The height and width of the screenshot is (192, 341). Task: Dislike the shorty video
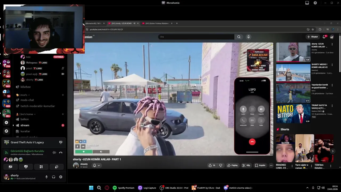[221, 165]
